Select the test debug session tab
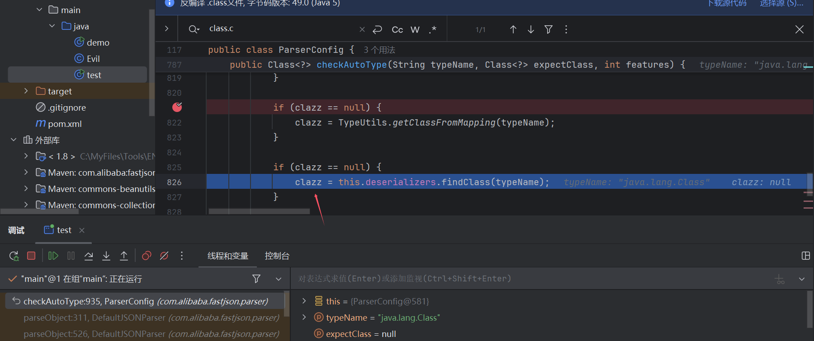The width and height of the screenshot is (814, 341). (58, 230)
